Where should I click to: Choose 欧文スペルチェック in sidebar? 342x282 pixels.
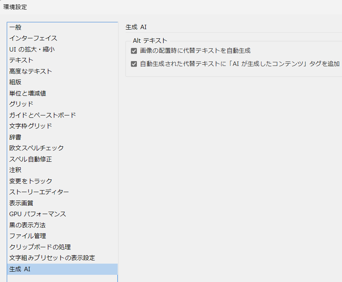(36, 148)
